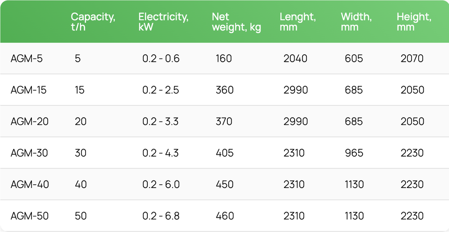Click the AGM-30 model name

pos(29,153)
